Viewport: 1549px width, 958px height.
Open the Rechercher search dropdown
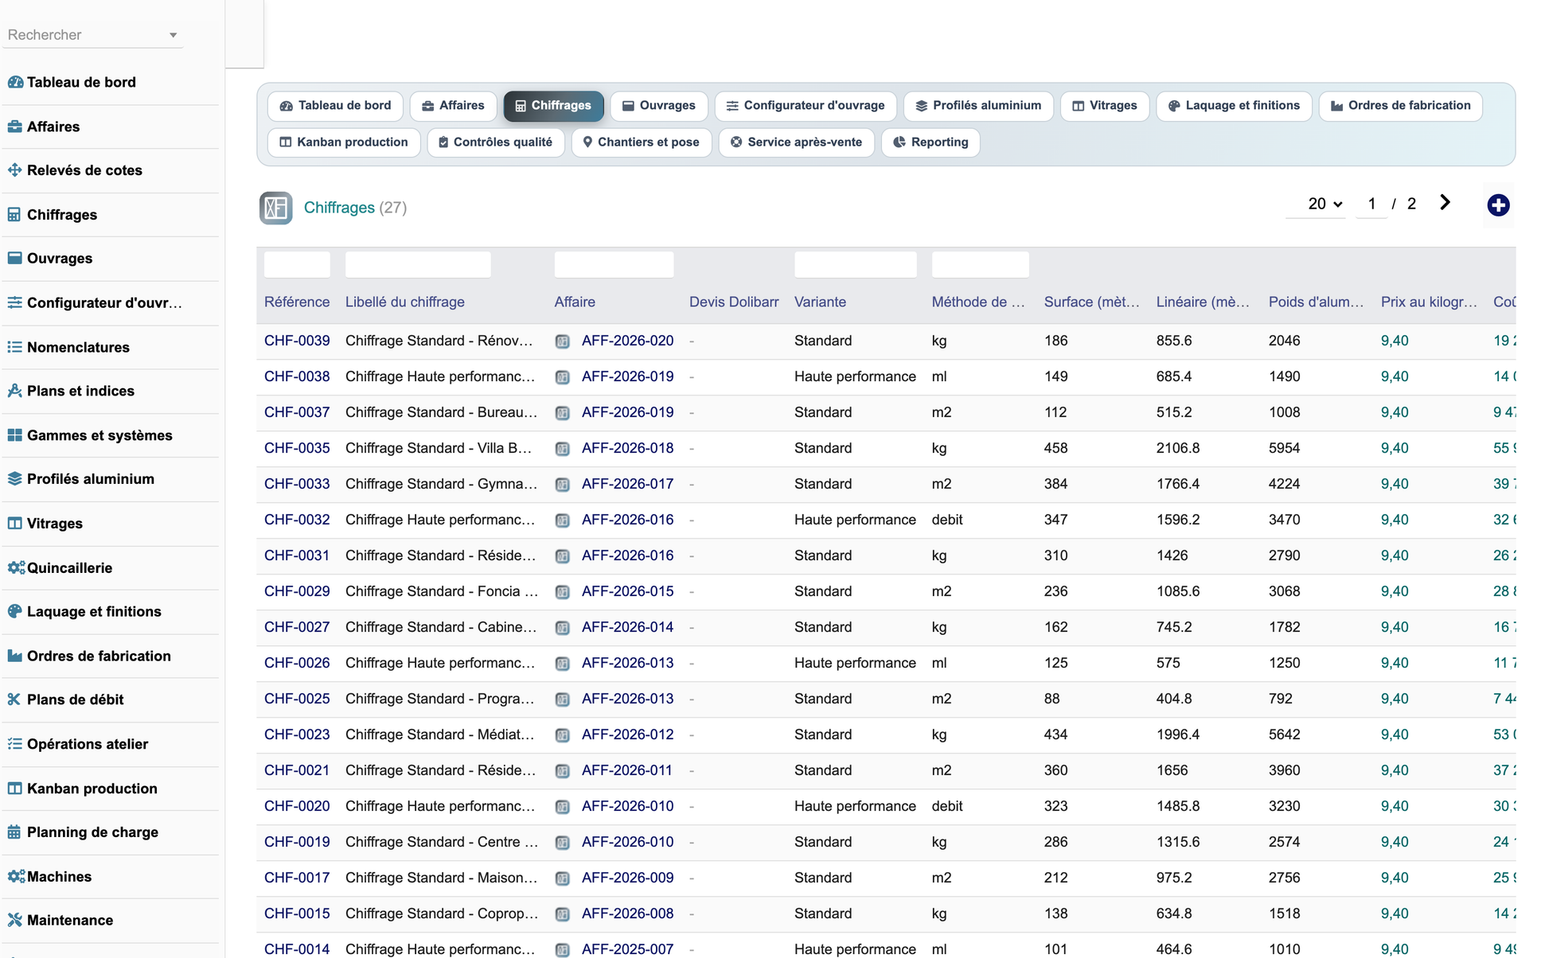(x=92, y=35)
